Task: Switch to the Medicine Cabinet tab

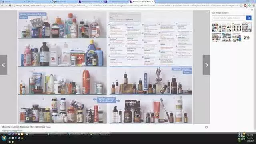Action: click(x=141, y=2)
